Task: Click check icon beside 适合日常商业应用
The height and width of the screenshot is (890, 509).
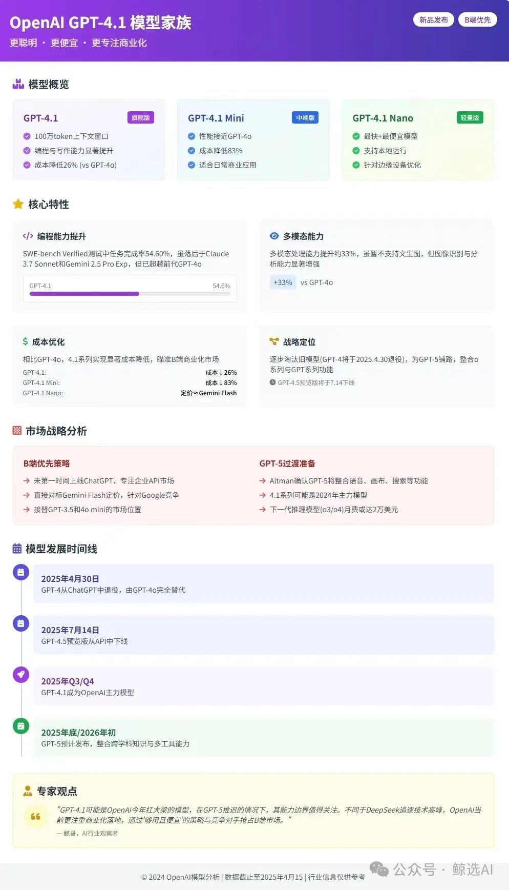Action: [192, 165]
